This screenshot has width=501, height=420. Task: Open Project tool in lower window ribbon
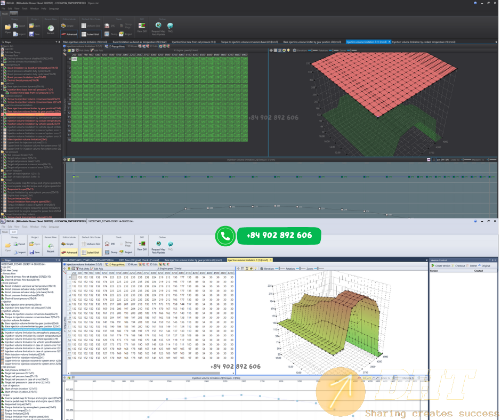(x=126, y=252)
